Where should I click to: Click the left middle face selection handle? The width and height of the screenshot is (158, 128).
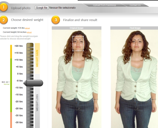pyautogui.click(x=73, y=44)
